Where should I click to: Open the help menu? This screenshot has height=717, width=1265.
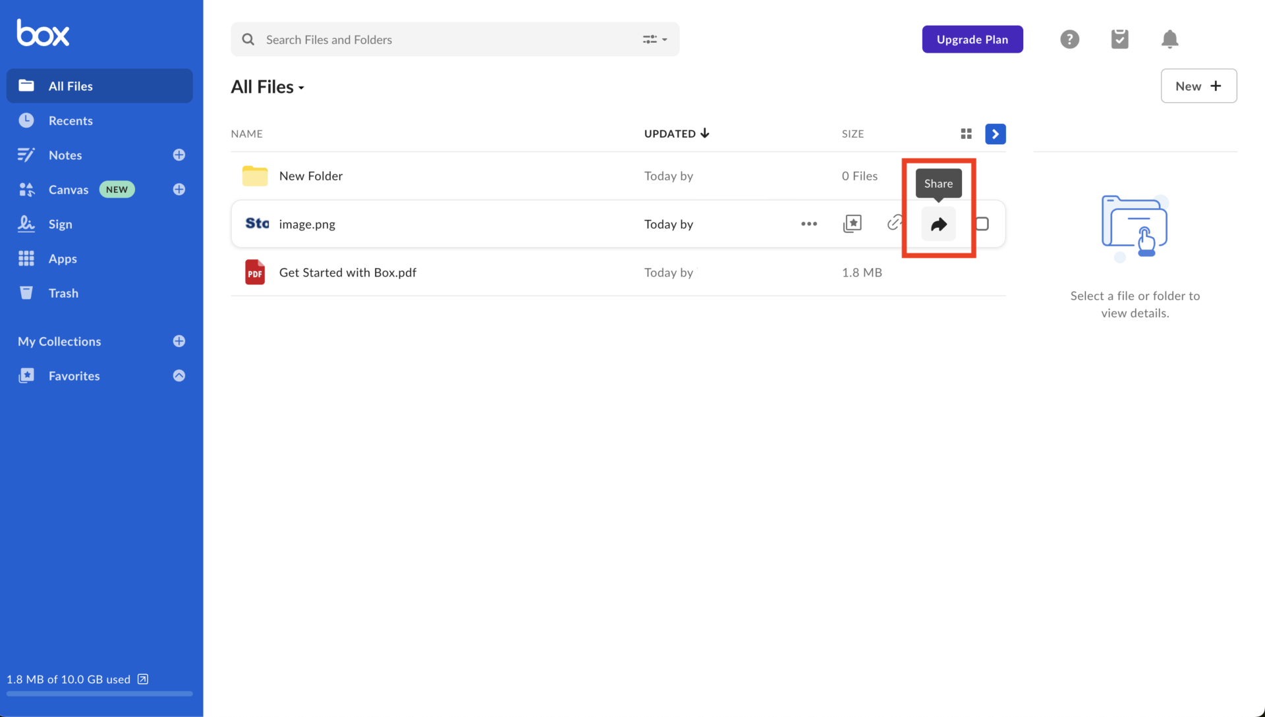coord(1069,39)
